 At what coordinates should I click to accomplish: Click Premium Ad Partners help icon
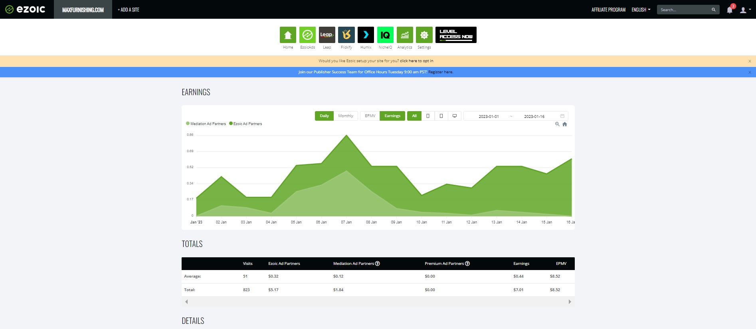point(467,264)
